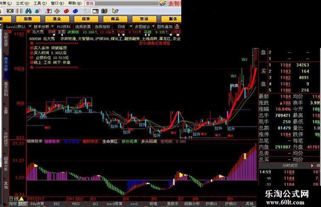
Task: Expand the 多图组合 dropdown arrow
Action: click(x=153, y=27)
